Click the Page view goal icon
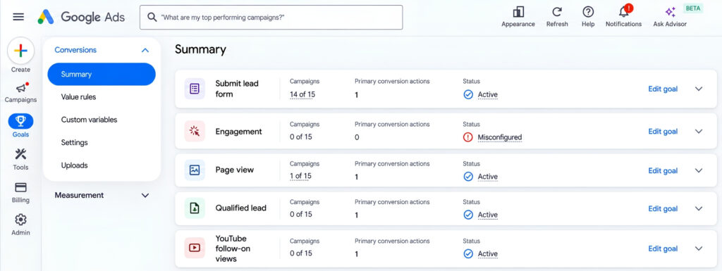The height and width of the screenshot is (271, 722). [x=195, y=170]
